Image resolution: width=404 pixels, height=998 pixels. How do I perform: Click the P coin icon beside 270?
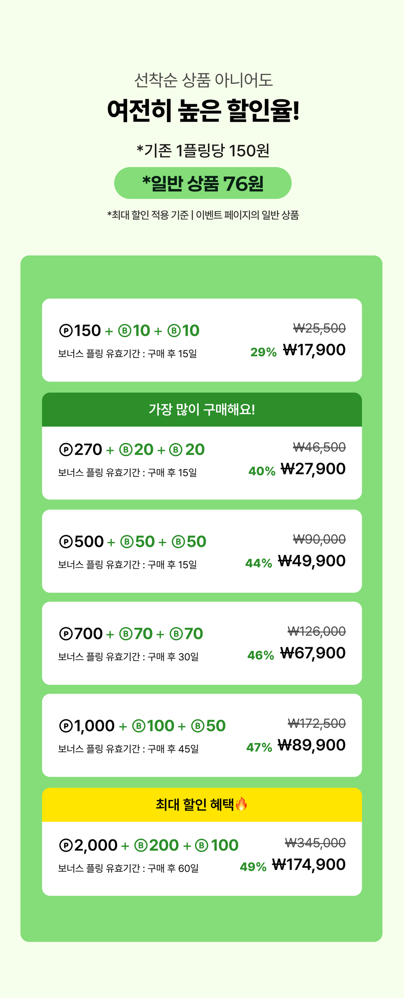click(x=66, y=449)
